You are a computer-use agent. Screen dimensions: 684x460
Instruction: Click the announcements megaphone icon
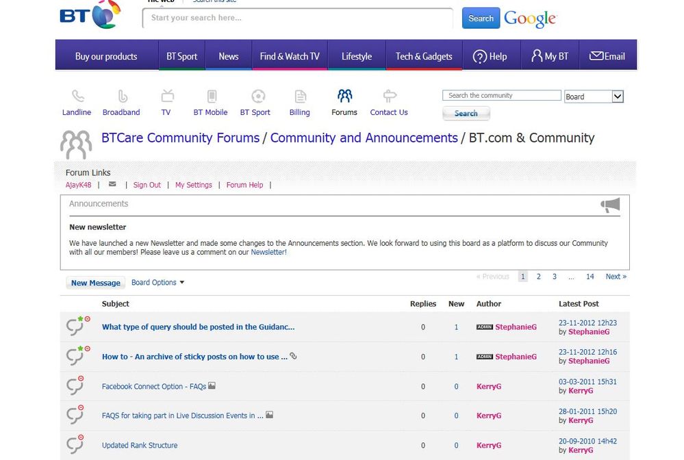tap(610, 205)
